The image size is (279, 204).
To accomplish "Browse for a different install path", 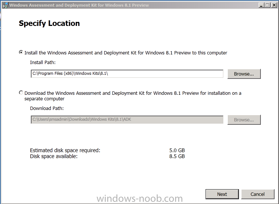I will [244, 74].
